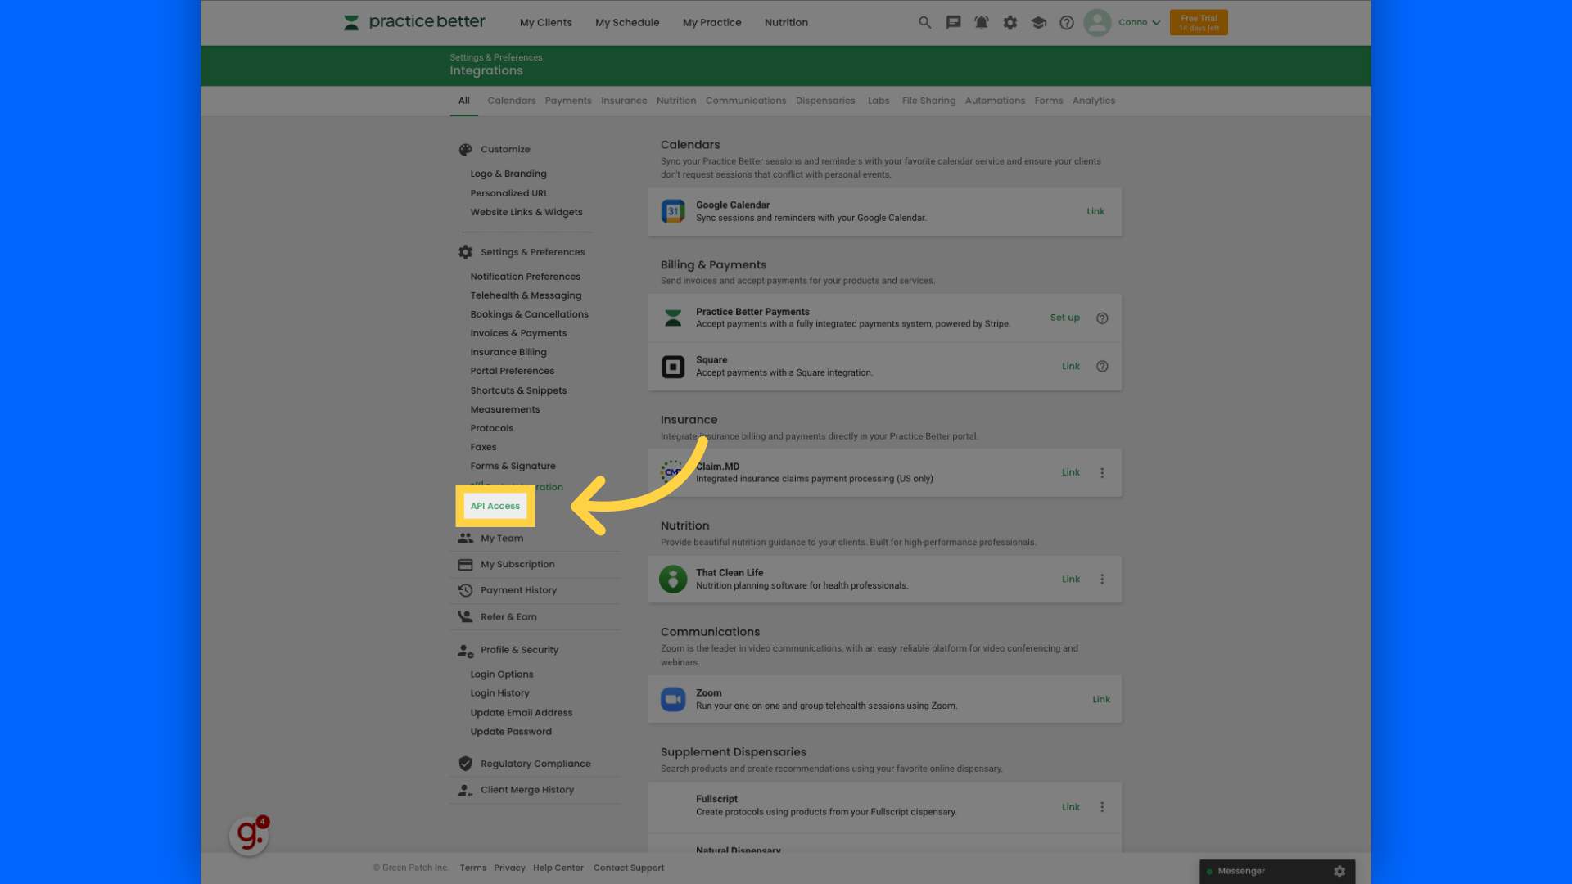
Task: Click the Google Calendar icon
Action: pyautogui.click(x=673, y=211)
